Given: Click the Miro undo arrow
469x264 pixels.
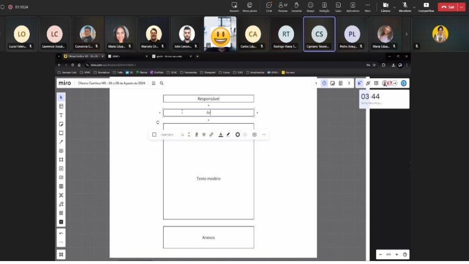Looking at the screenshot, I should point(61,233).
